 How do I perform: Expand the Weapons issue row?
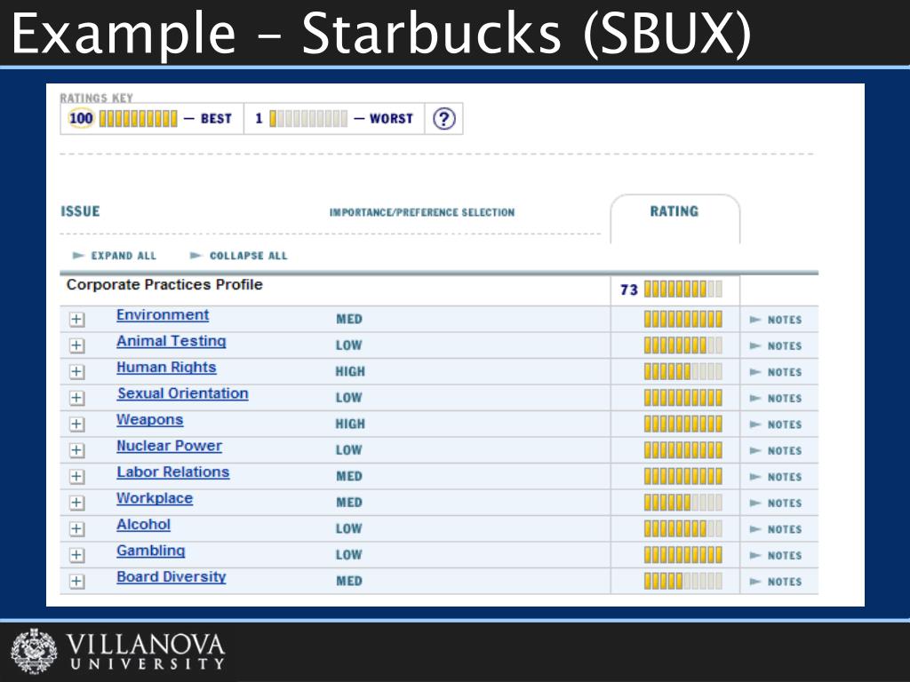click(76, 424)
